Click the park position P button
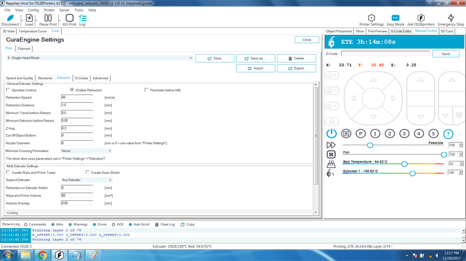 click(x=361, y=134)
